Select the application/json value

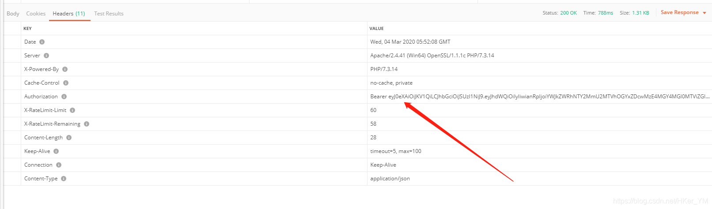click(390, 179)
